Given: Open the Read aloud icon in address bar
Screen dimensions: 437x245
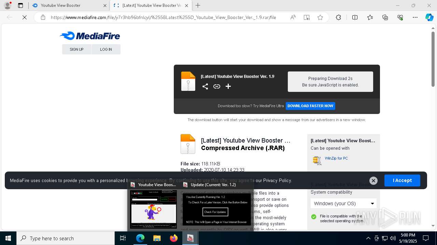Looking at the screenshot, I should (293, 17).
